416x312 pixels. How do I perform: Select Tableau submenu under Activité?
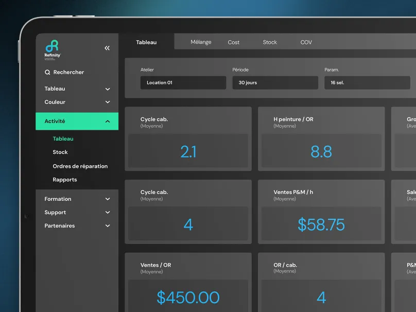tap(63, 139)
